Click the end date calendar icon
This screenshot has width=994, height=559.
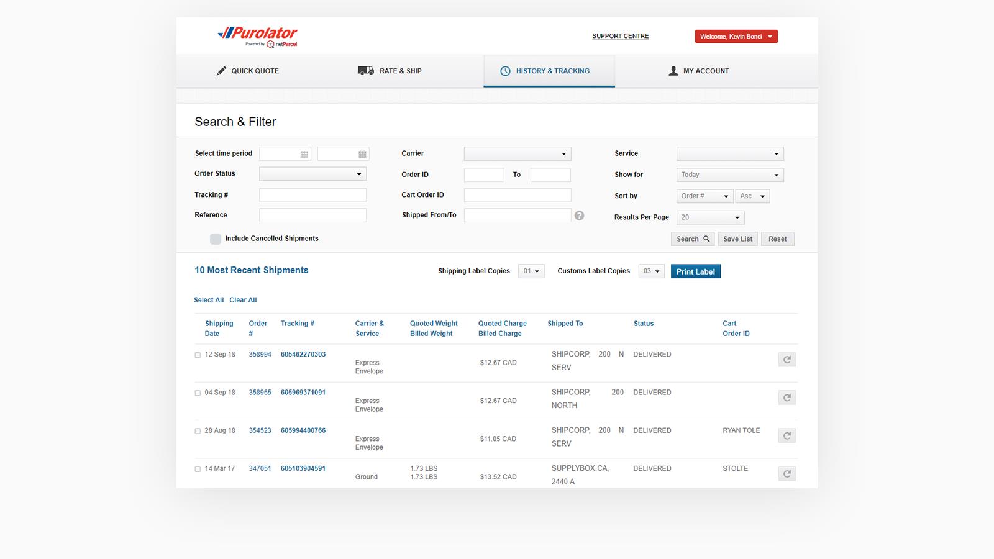(x=362, y=154)
